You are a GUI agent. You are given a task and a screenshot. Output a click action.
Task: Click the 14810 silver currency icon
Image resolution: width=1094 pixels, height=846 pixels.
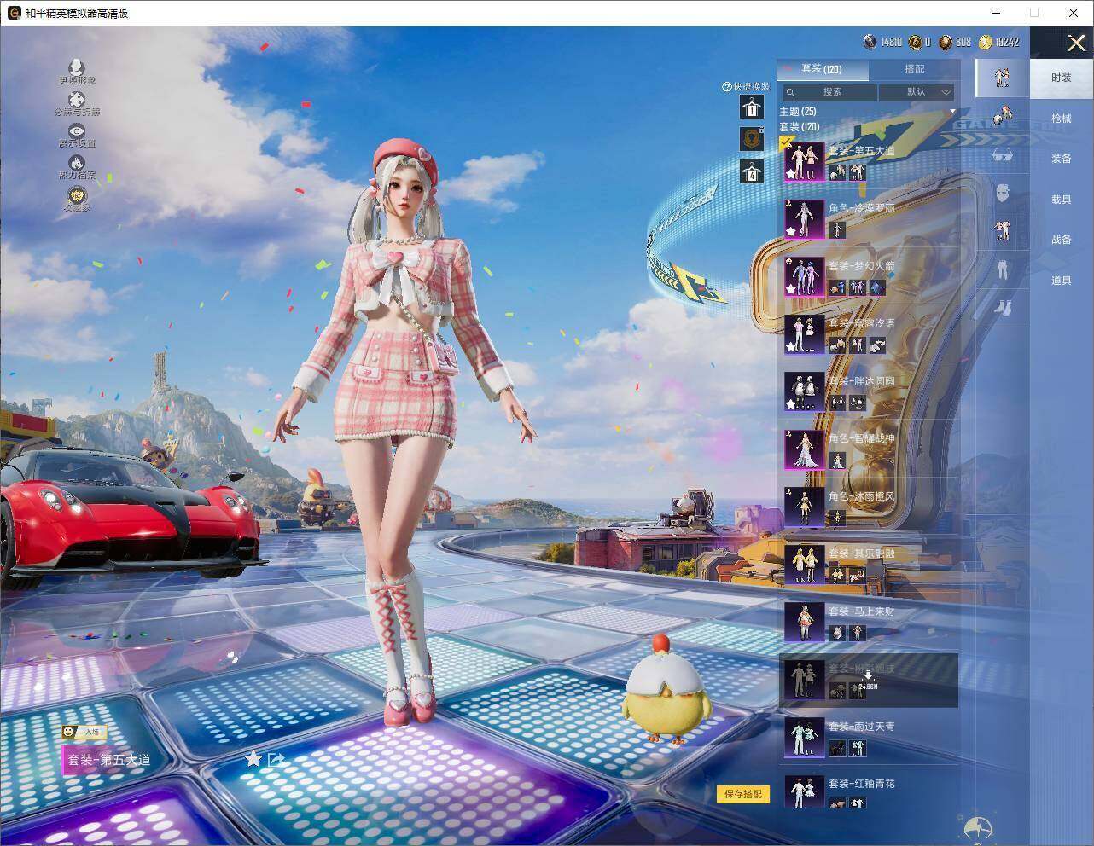(870, 42)
